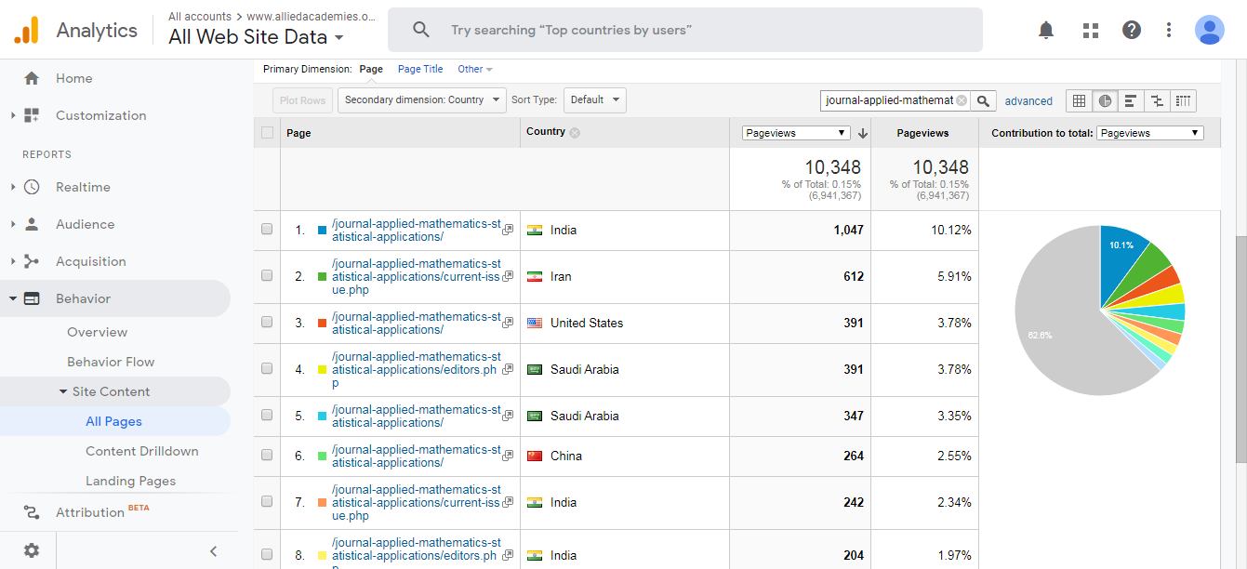Viewport: 1247px width, 569px height.
Task: Open Landing Pages in the sidebar
Action: (130, 481)
